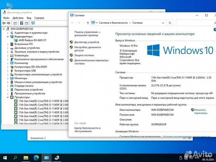Click the Control Panel taskbar button

tap(46, 158)
